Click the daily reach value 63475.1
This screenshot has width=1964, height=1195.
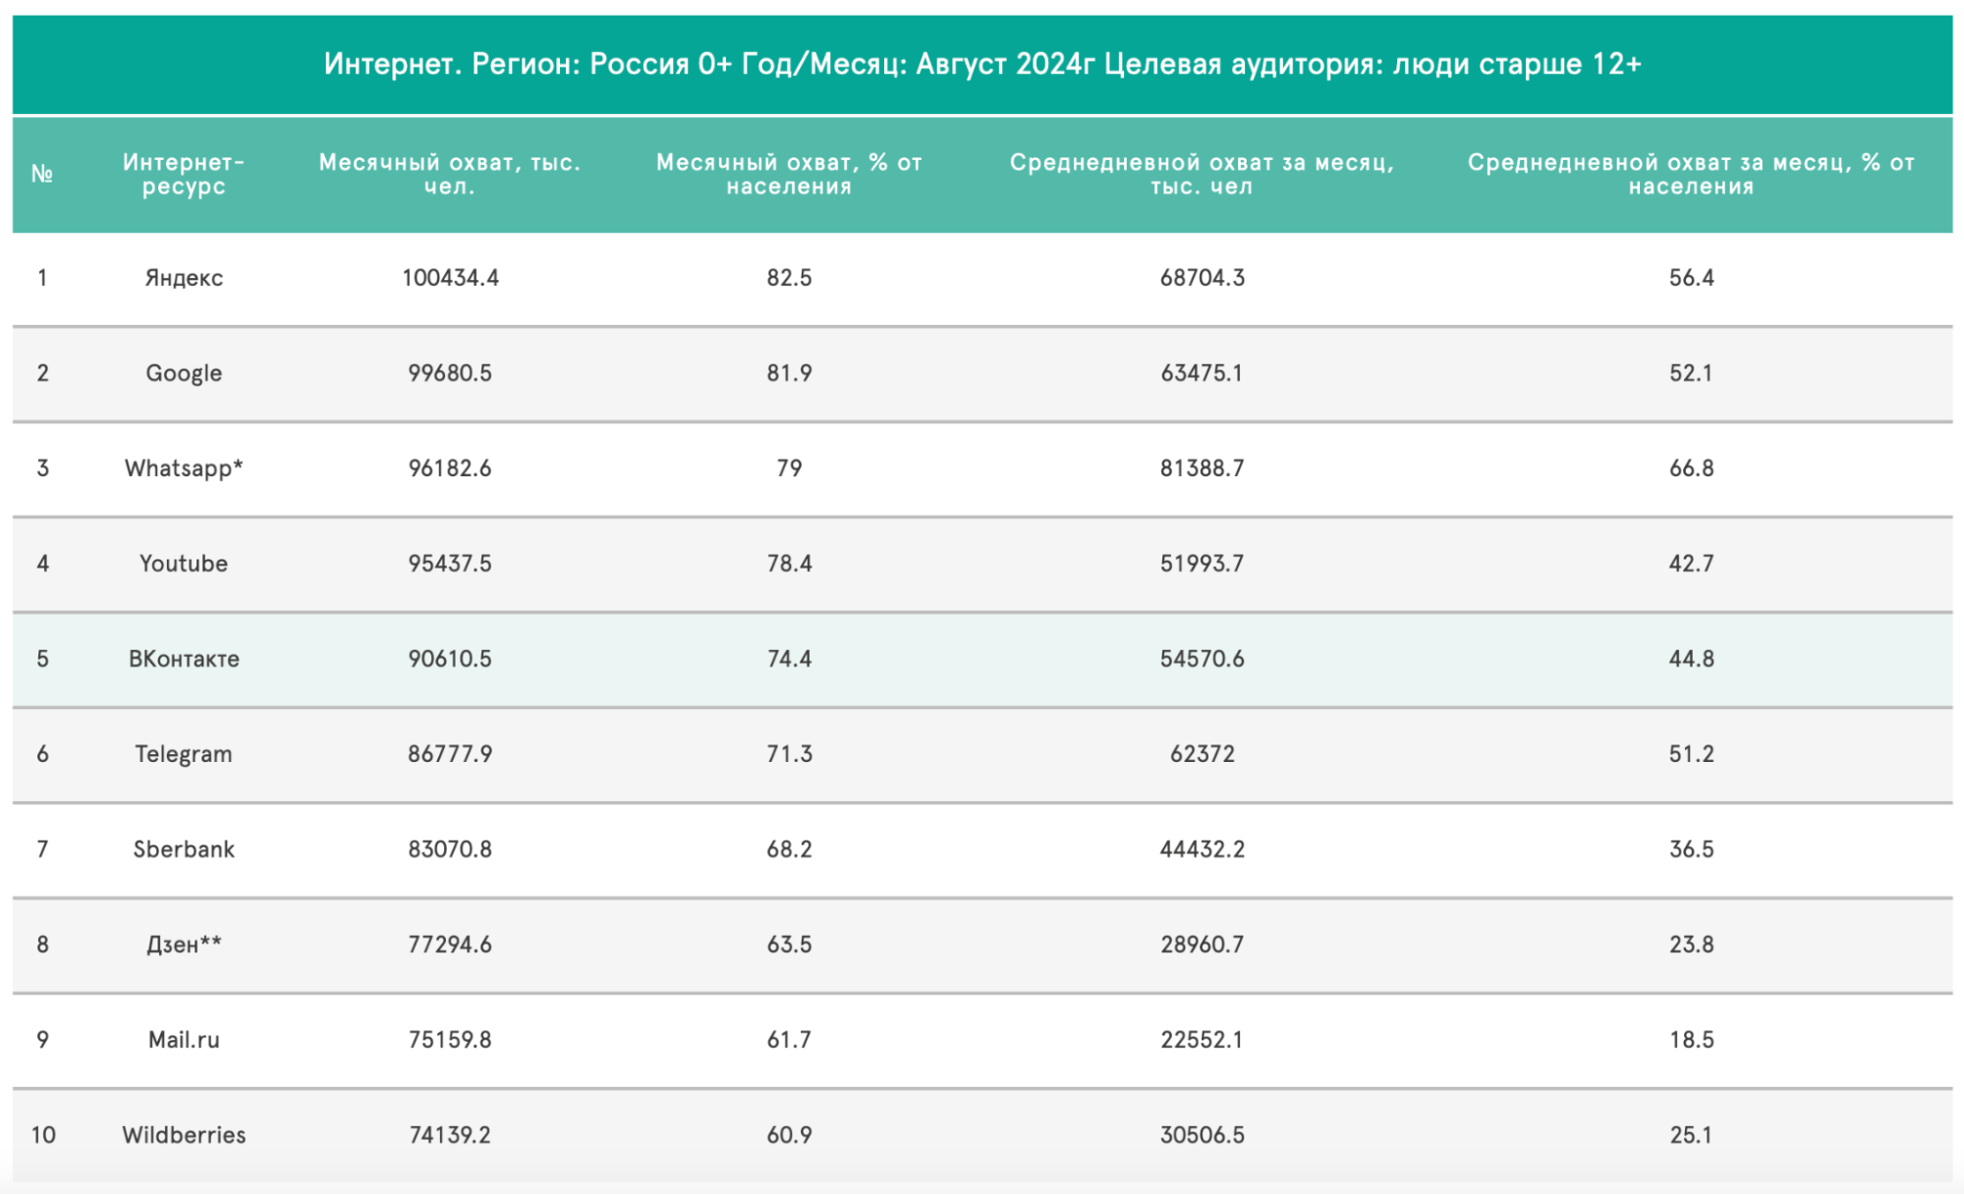tap(1202, 373)
